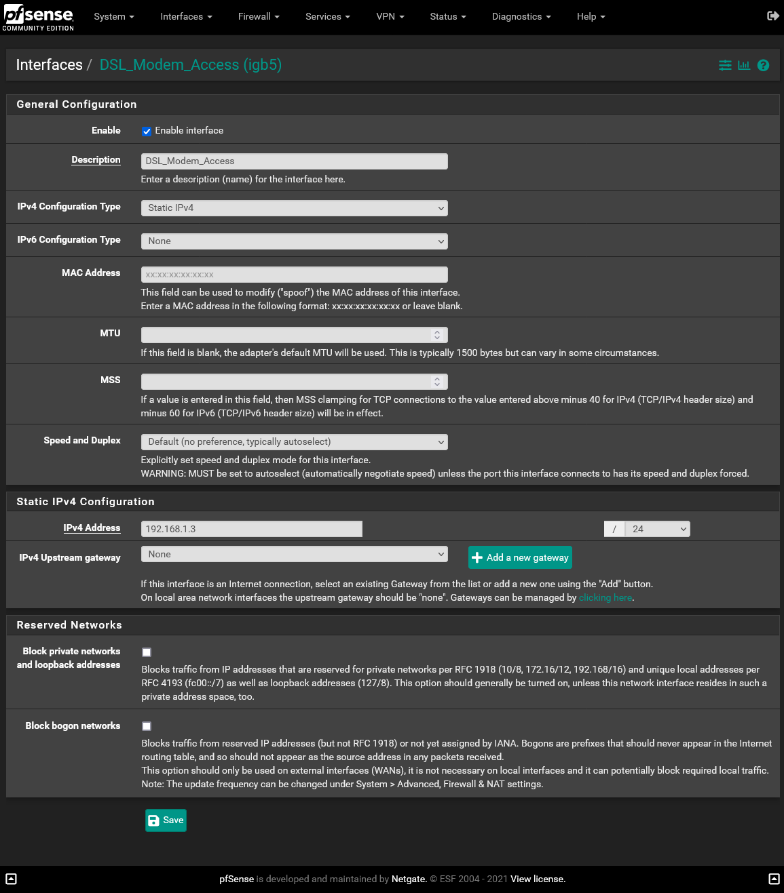The height and width of the screenshot is (893, 784).
Task: Enable Block private networks checkbox
Action: 147,652
